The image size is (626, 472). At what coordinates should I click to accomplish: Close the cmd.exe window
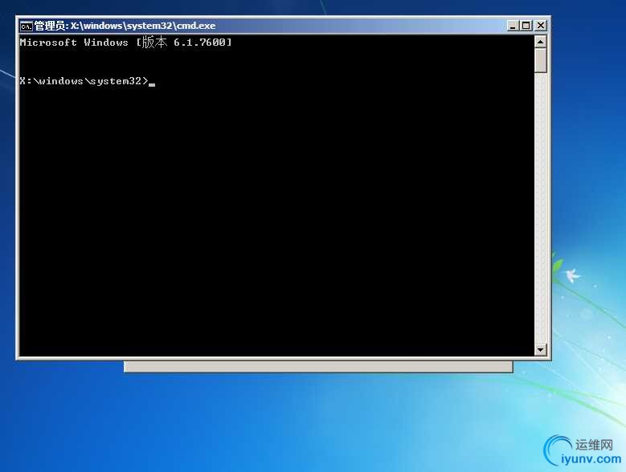pyautogui.click(x=540, y=26)
